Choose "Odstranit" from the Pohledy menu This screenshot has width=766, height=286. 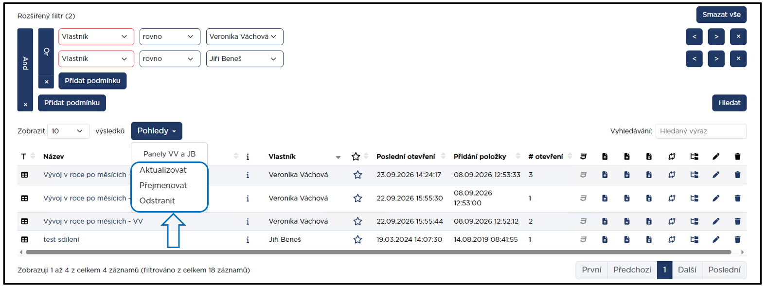point(157,200)
